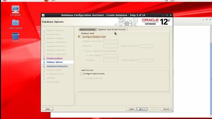
Task: Maximize the background window
Action: point(207,20)
